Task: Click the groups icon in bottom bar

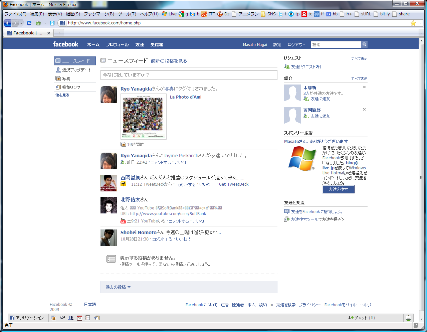Action: [x=71, y=318]
